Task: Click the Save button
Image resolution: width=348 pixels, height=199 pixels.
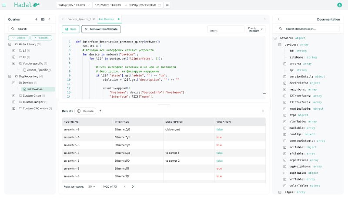Action: 71,29
